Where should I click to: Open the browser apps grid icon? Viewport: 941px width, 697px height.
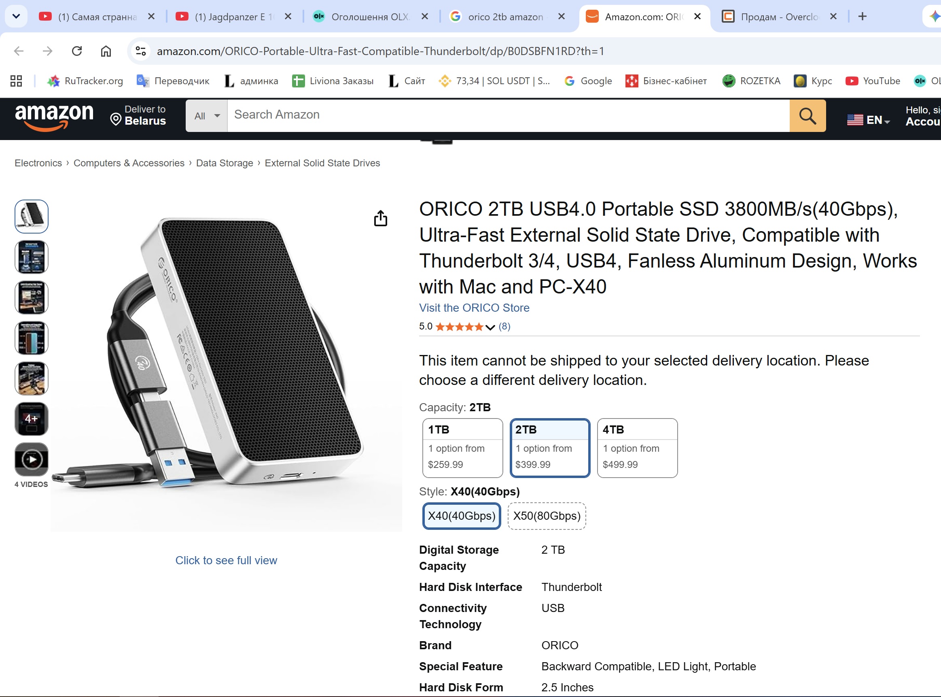[16, 81]
